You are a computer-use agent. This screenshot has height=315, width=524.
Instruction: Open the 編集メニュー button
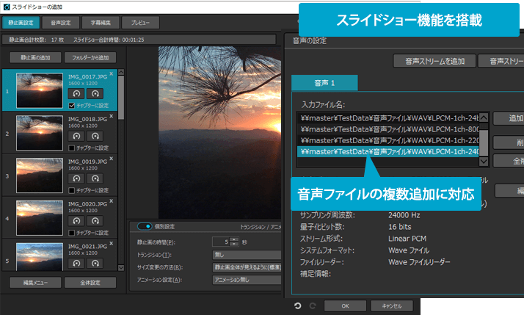pyautogui.click(x=35, y=283)
